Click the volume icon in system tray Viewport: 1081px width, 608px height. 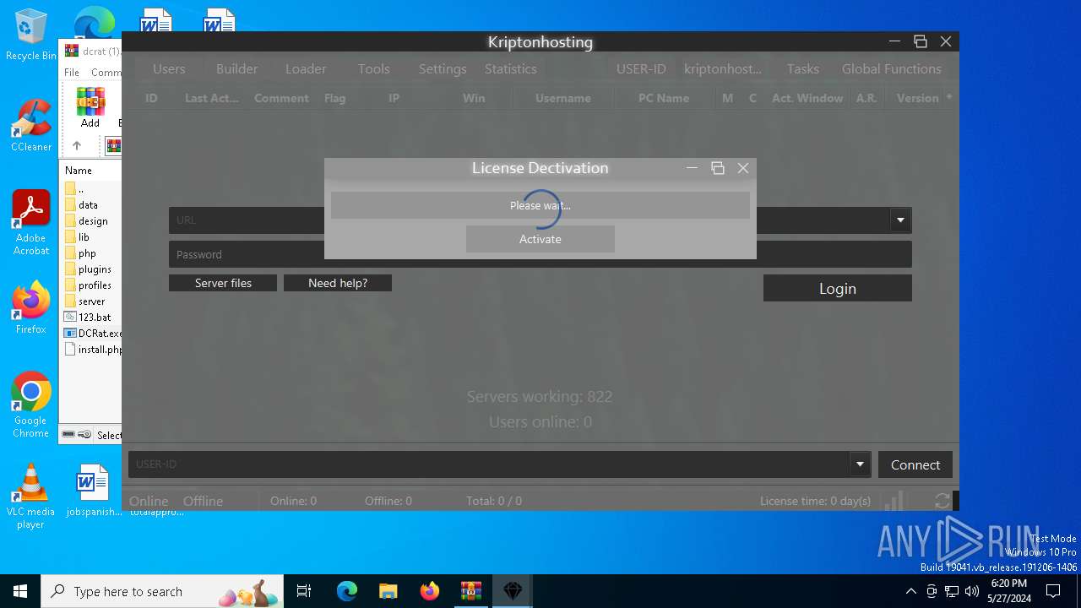[972, 591]
